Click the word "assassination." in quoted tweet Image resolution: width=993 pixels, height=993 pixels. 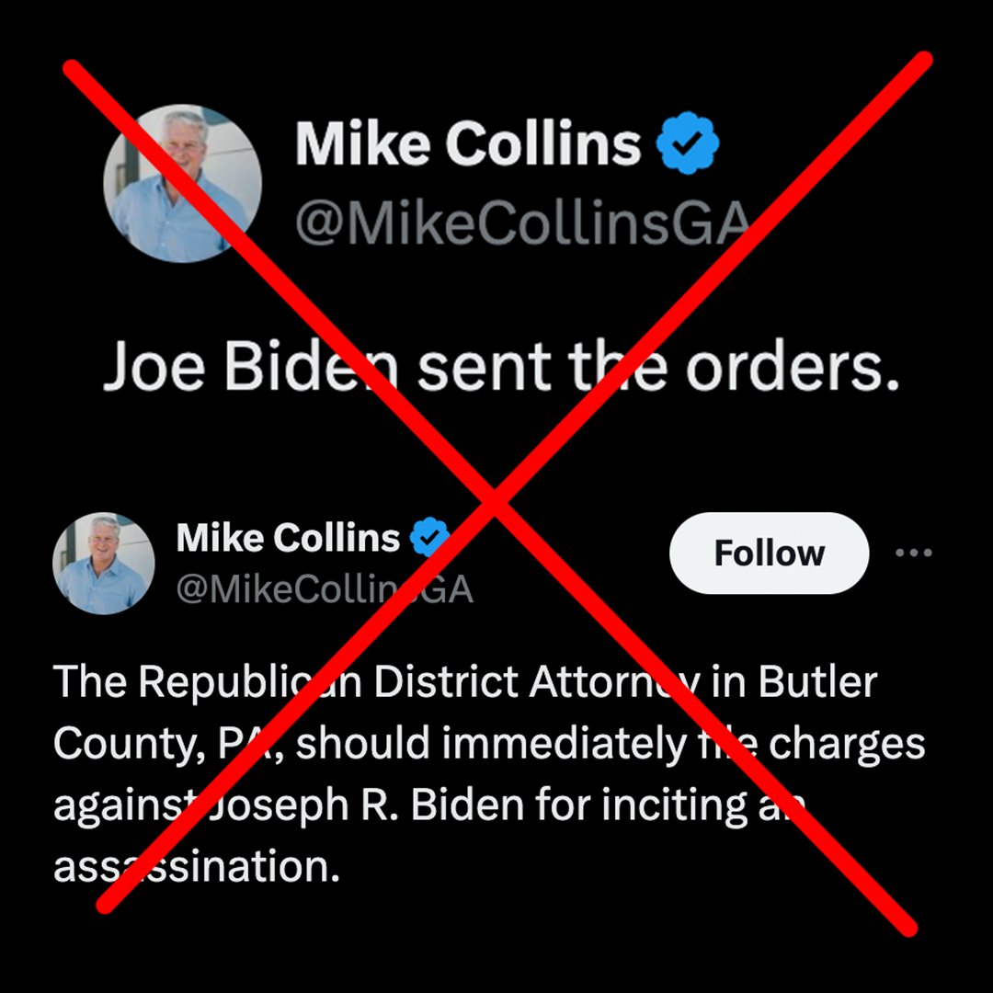(197, 866)
